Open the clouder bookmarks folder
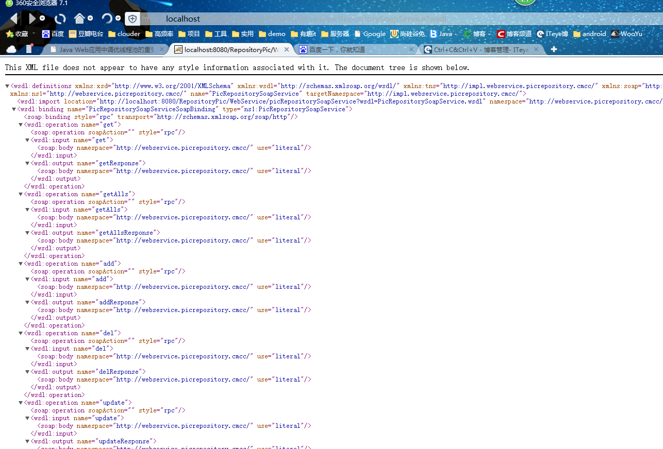This screenshot has height=449, width=663. 124,33
